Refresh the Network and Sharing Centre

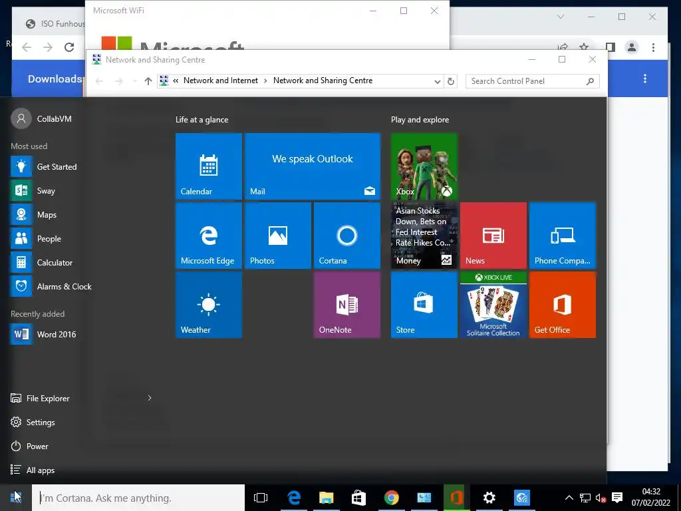(451, 81)
